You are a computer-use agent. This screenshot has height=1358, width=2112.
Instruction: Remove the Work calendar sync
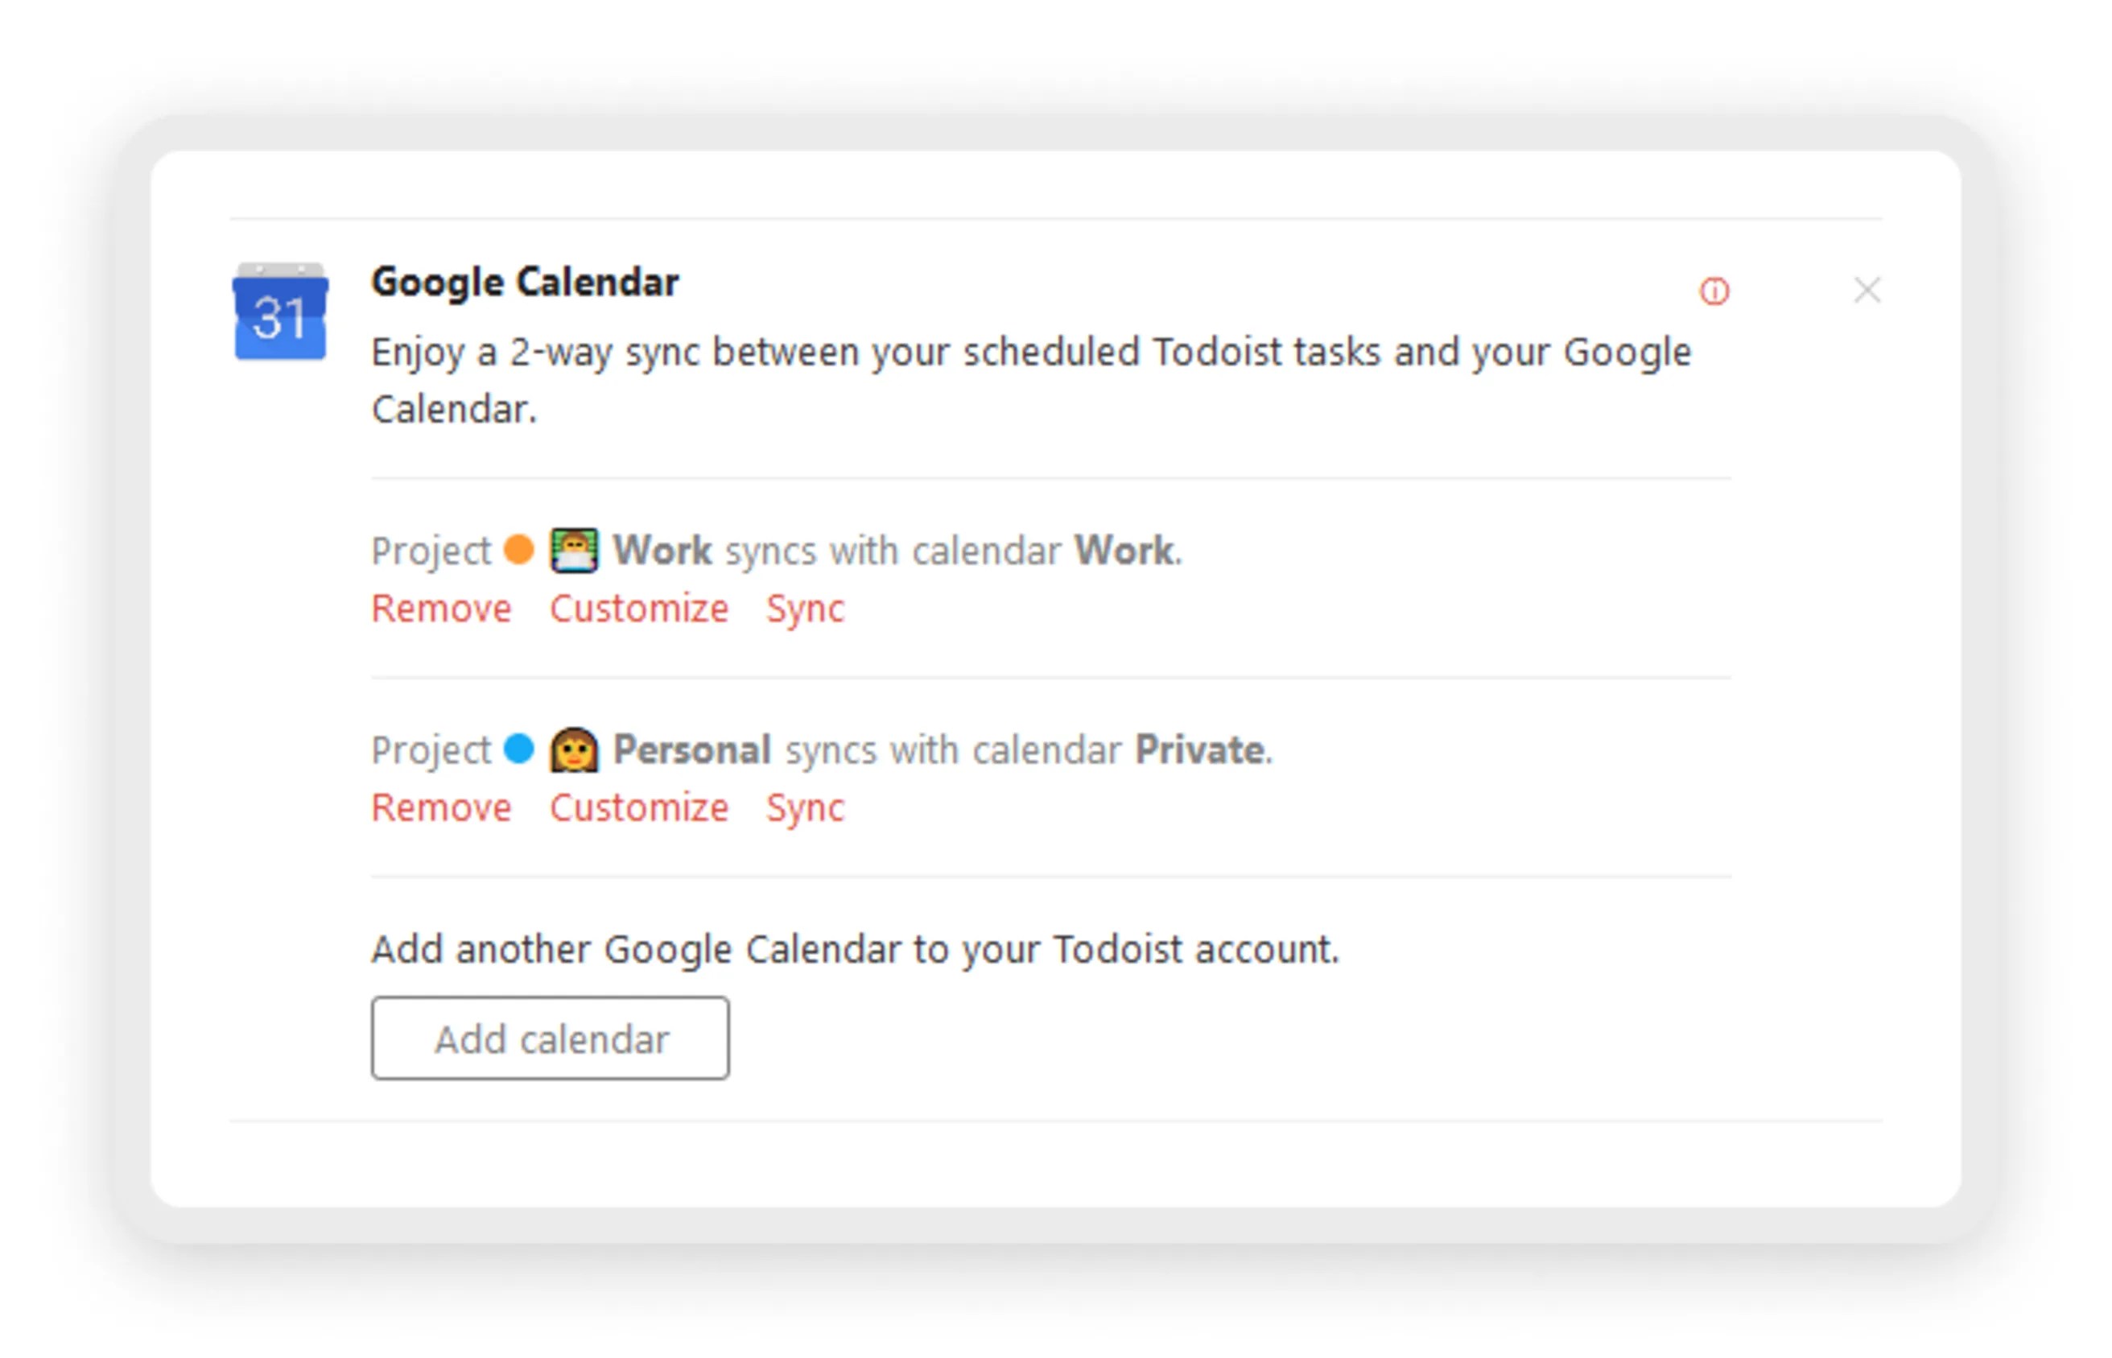(441, 609)
